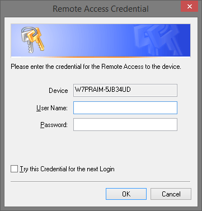Screen dimensions: 202x211
Task: Dismiss the dialog with the Cancel button
Action: click(171, 194)
